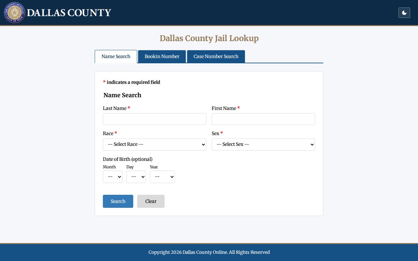Expand the birth Year dropdown

[x=162, y=177]
